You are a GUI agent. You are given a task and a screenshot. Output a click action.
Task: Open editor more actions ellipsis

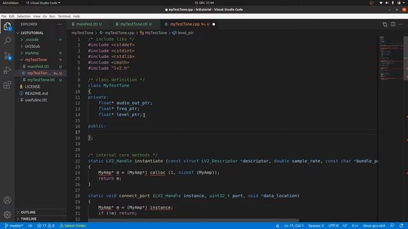click(x=401, y=24)
